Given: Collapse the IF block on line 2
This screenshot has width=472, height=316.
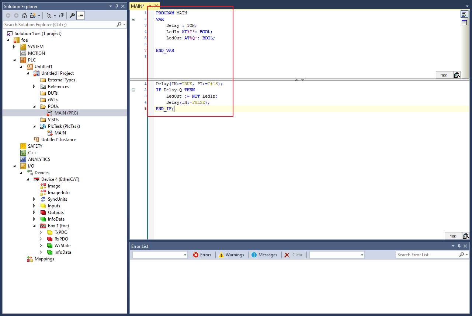Looking at the screenshot, I should pos(133,90).
